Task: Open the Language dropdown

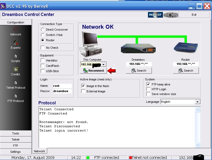Action: click(x=197, y=102)
